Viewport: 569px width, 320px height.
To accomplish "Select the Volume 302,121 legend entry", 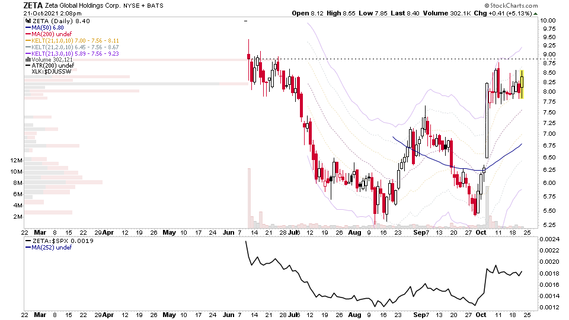I will click(x=52, y=60).
